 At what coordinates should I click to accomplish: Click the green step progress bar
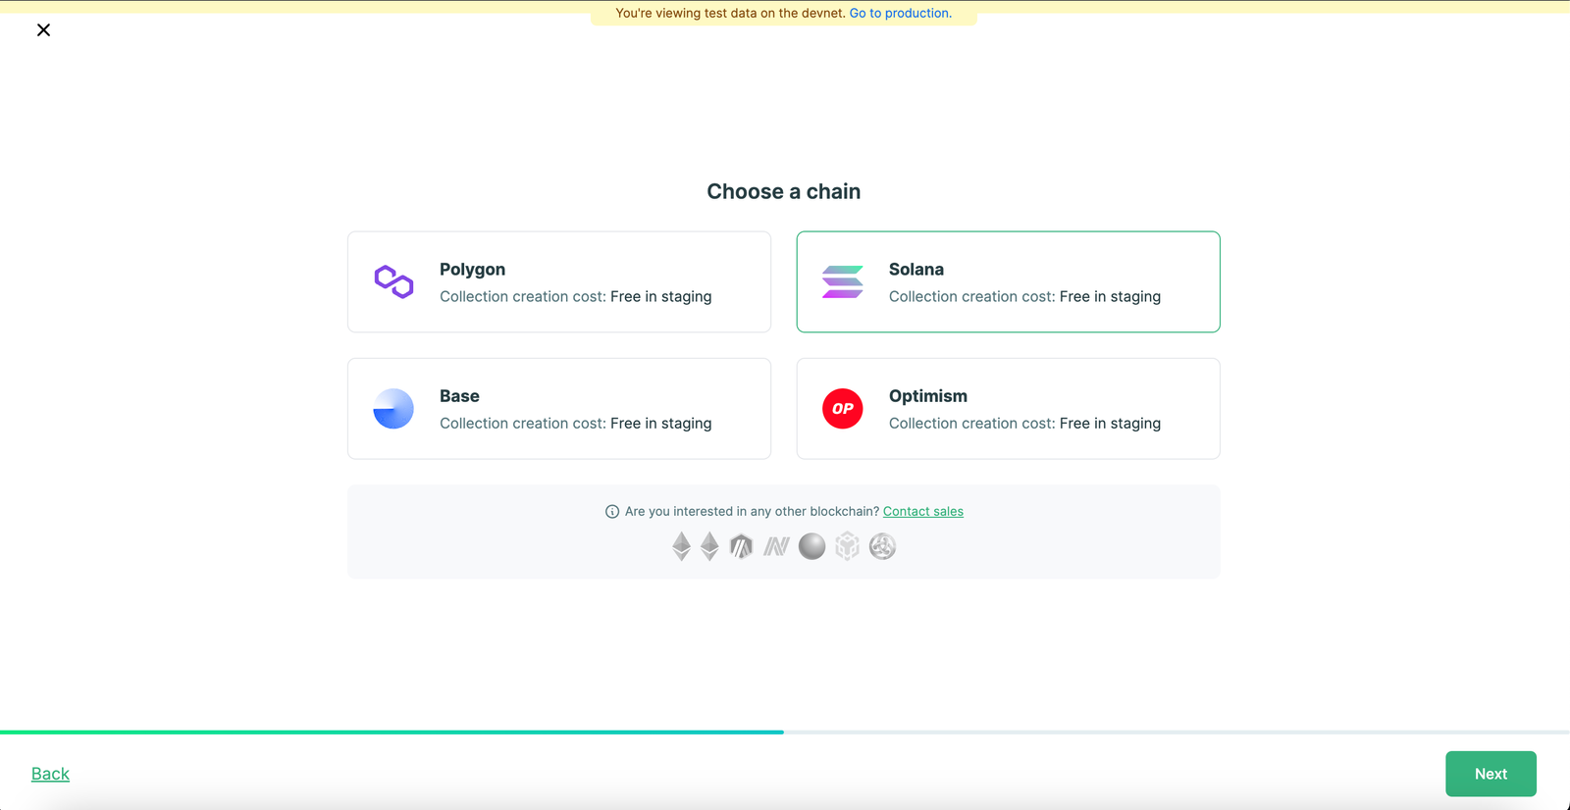point(392,732)
